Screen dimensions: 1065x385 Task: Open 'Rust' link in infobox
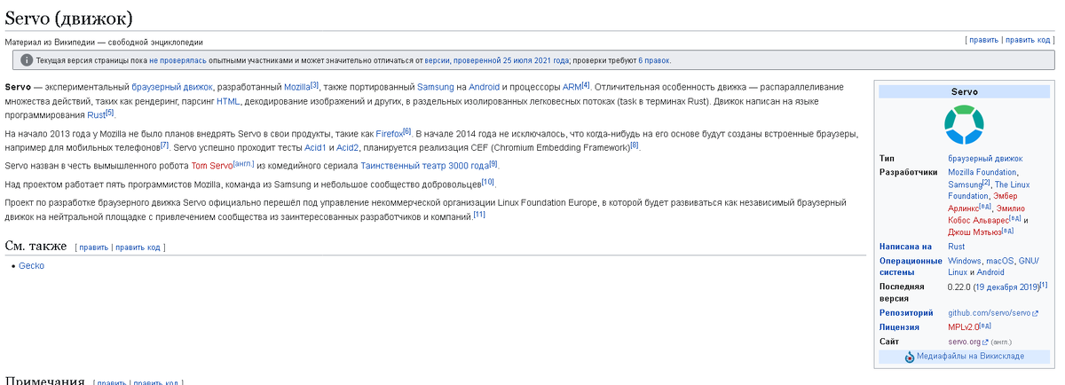click(x=957, y=247)
